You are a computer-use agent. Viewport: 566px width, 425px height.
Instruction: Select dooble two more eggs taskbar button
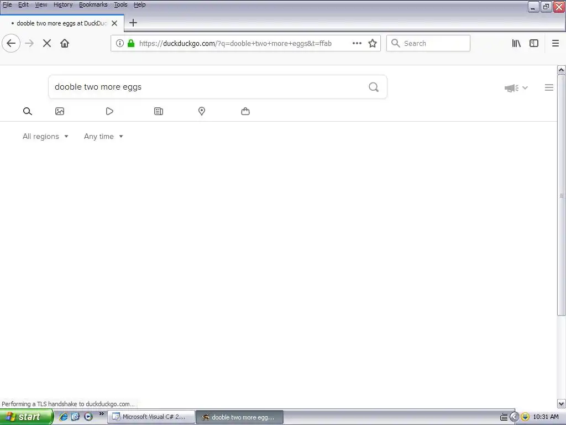coord(240,417)
